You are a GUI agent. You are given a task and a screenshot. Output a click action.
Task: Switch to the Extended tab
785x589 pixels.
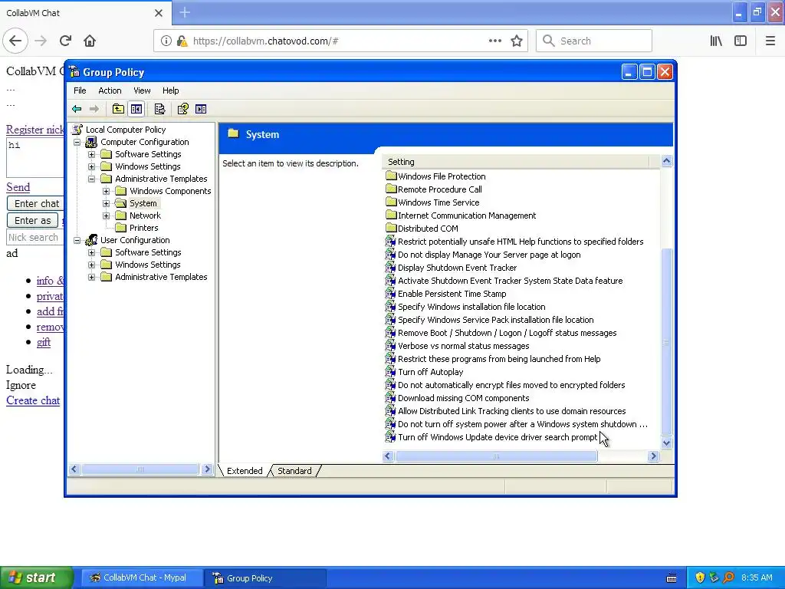[245, 471]
